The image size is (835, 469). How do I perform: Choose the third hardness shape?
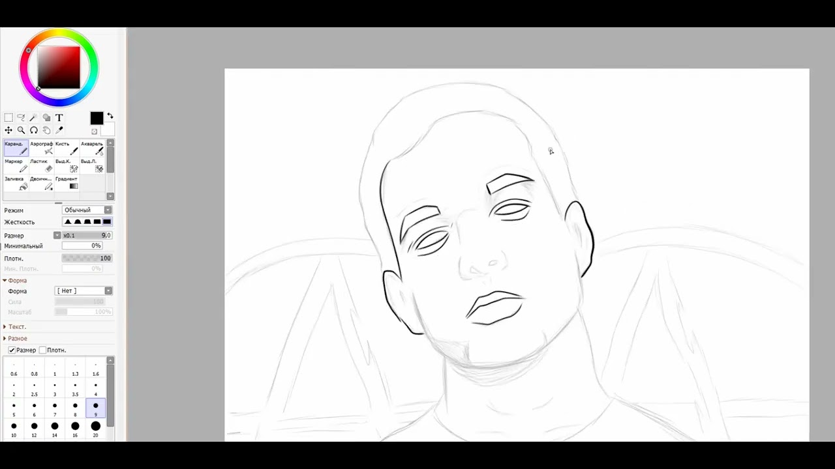click(x=87, y=222)
